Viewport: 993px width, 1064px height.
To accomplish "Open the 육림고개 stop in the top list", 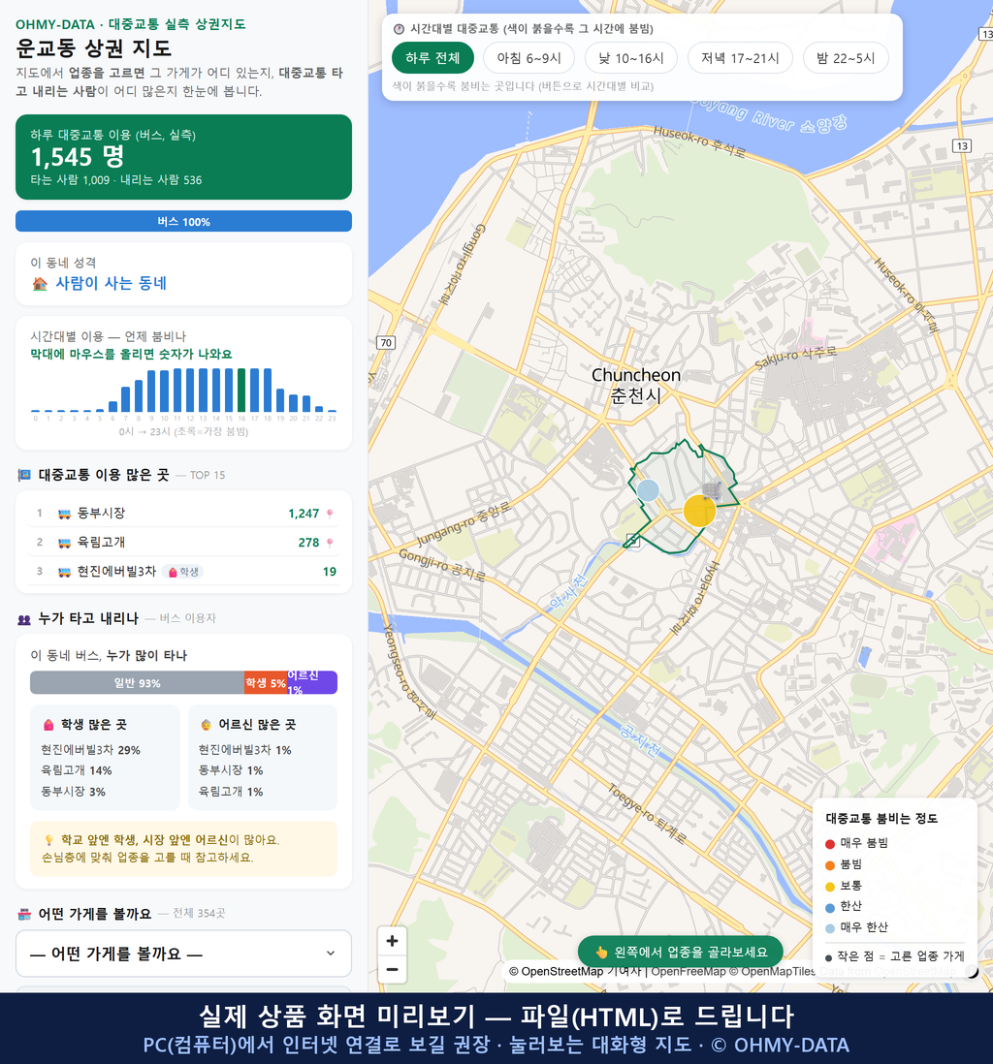I will click(x=183, y=543).
